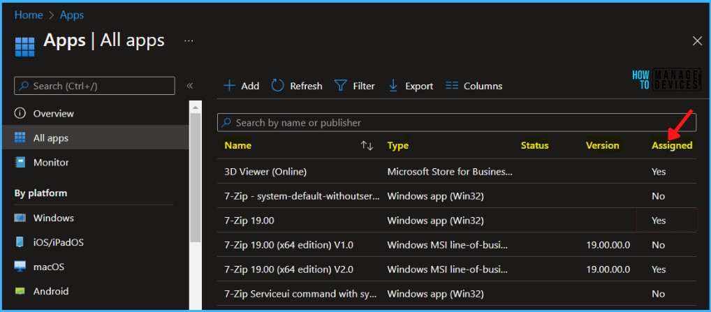Image resolution: width=711 pixels, height=312 pixels.
Task: Click the Columns button label
Action: tap(483, 86)
